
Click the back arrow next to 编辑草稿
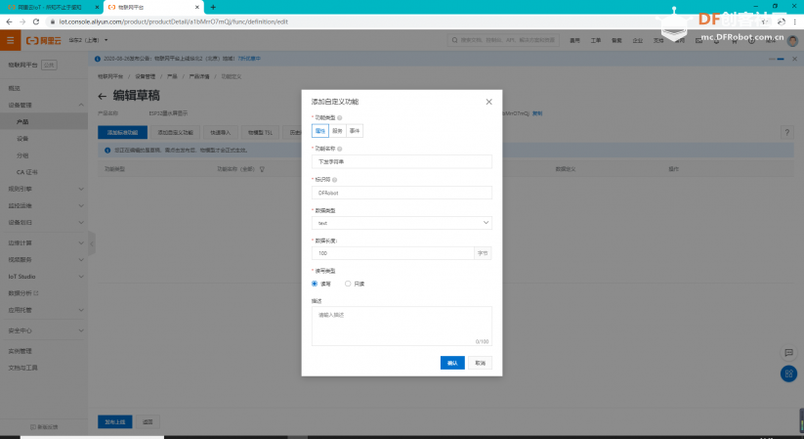102,96
